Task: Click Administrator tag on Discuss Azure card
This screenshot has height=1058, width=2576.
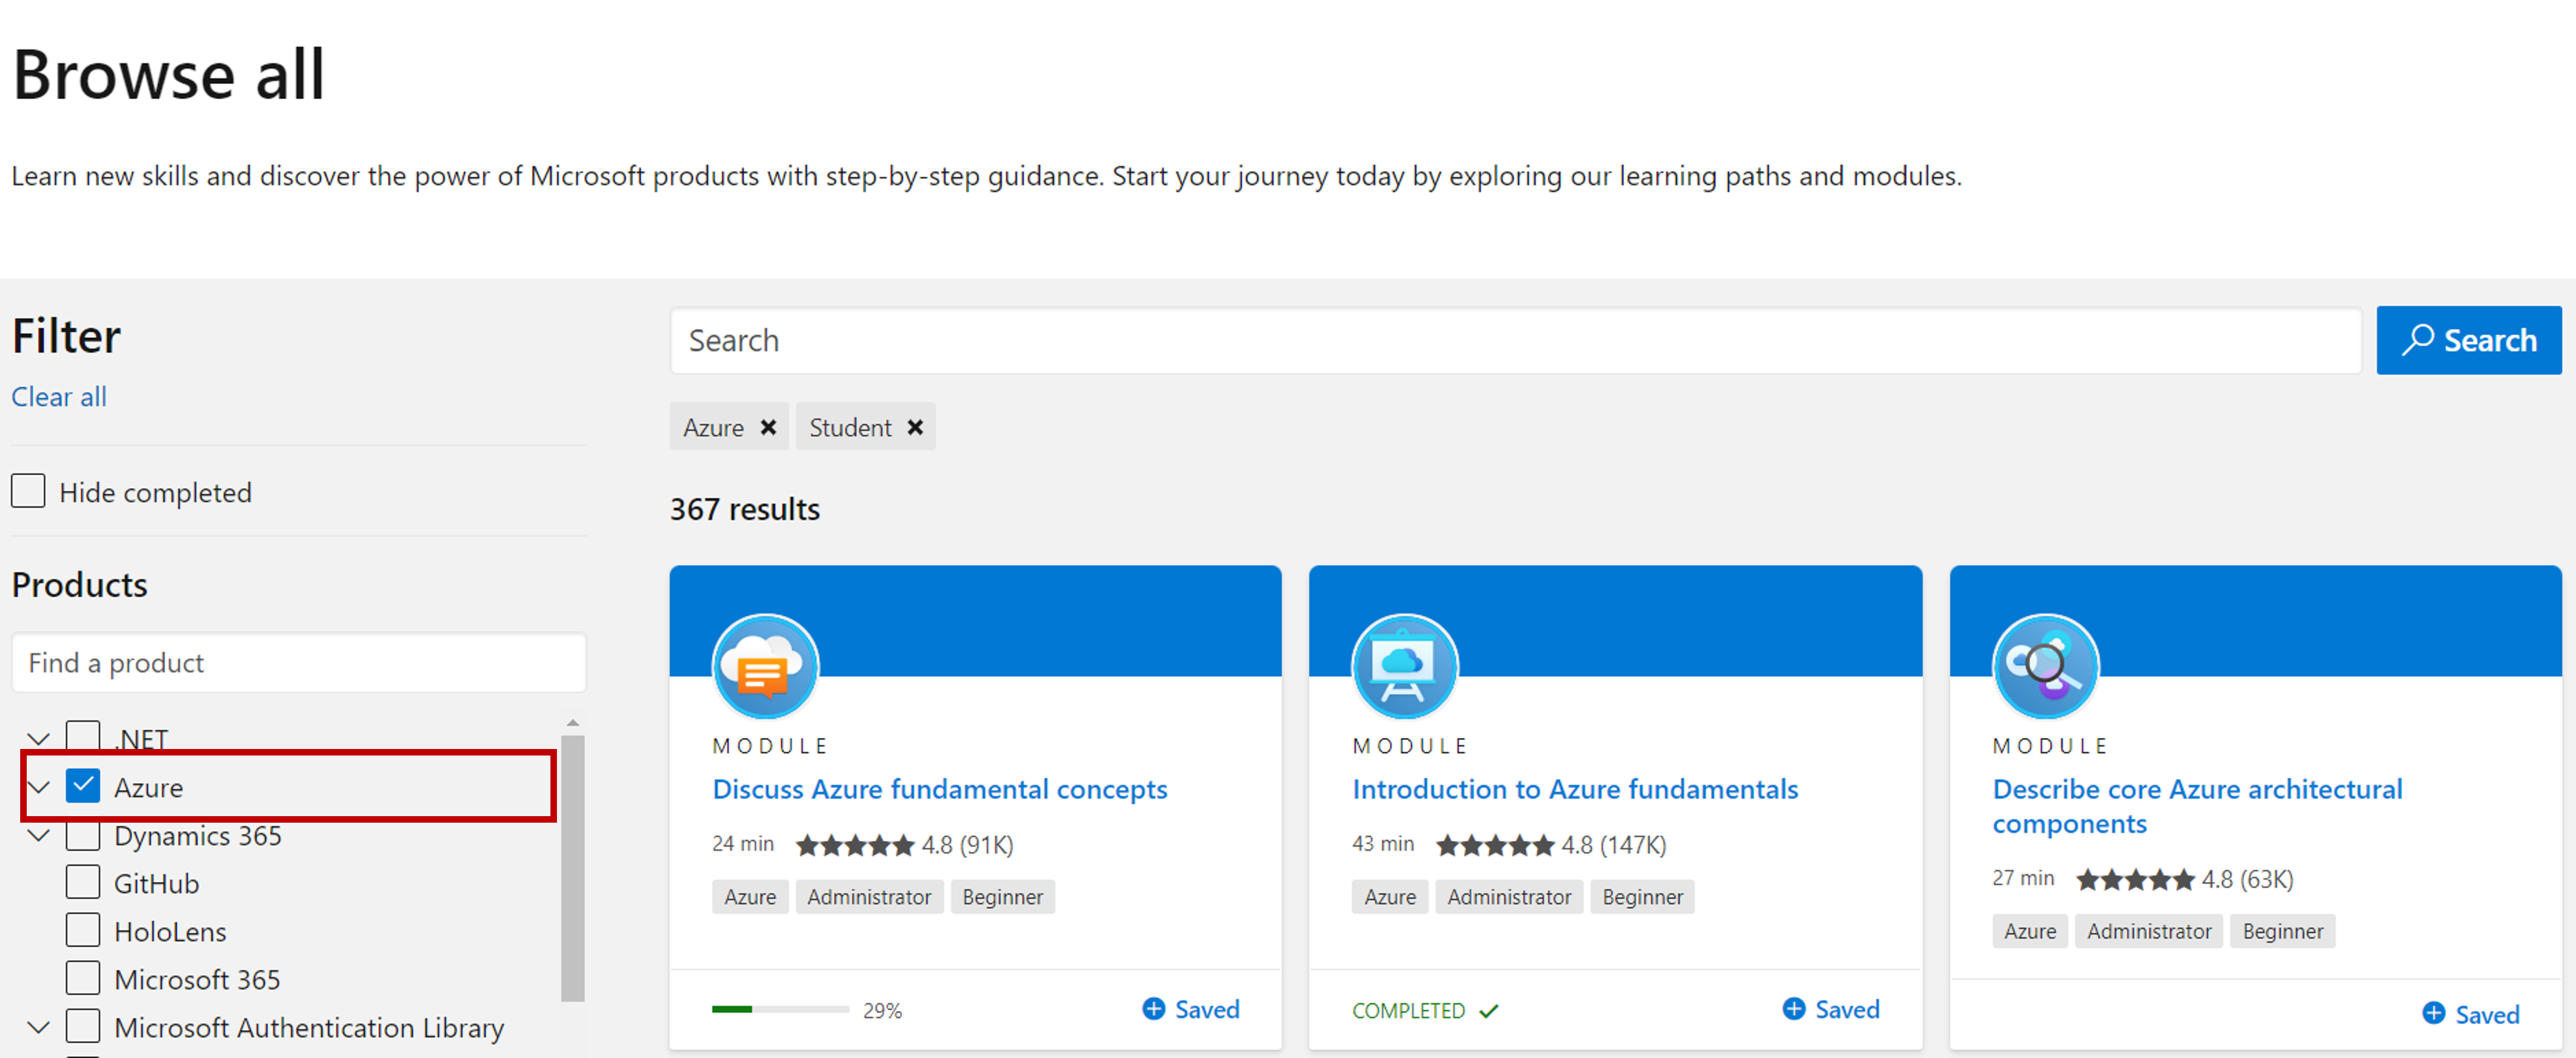Action: tap(869, 897)
